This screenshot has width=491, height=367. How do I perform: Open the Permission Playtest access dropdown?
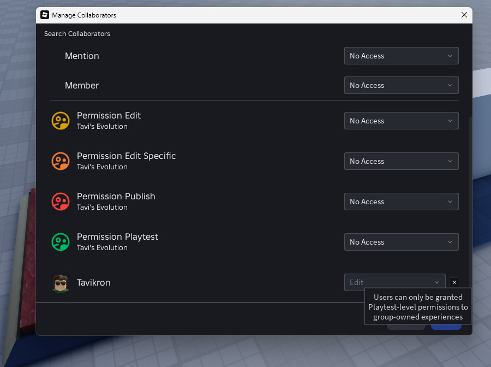(x=401, y=242)
